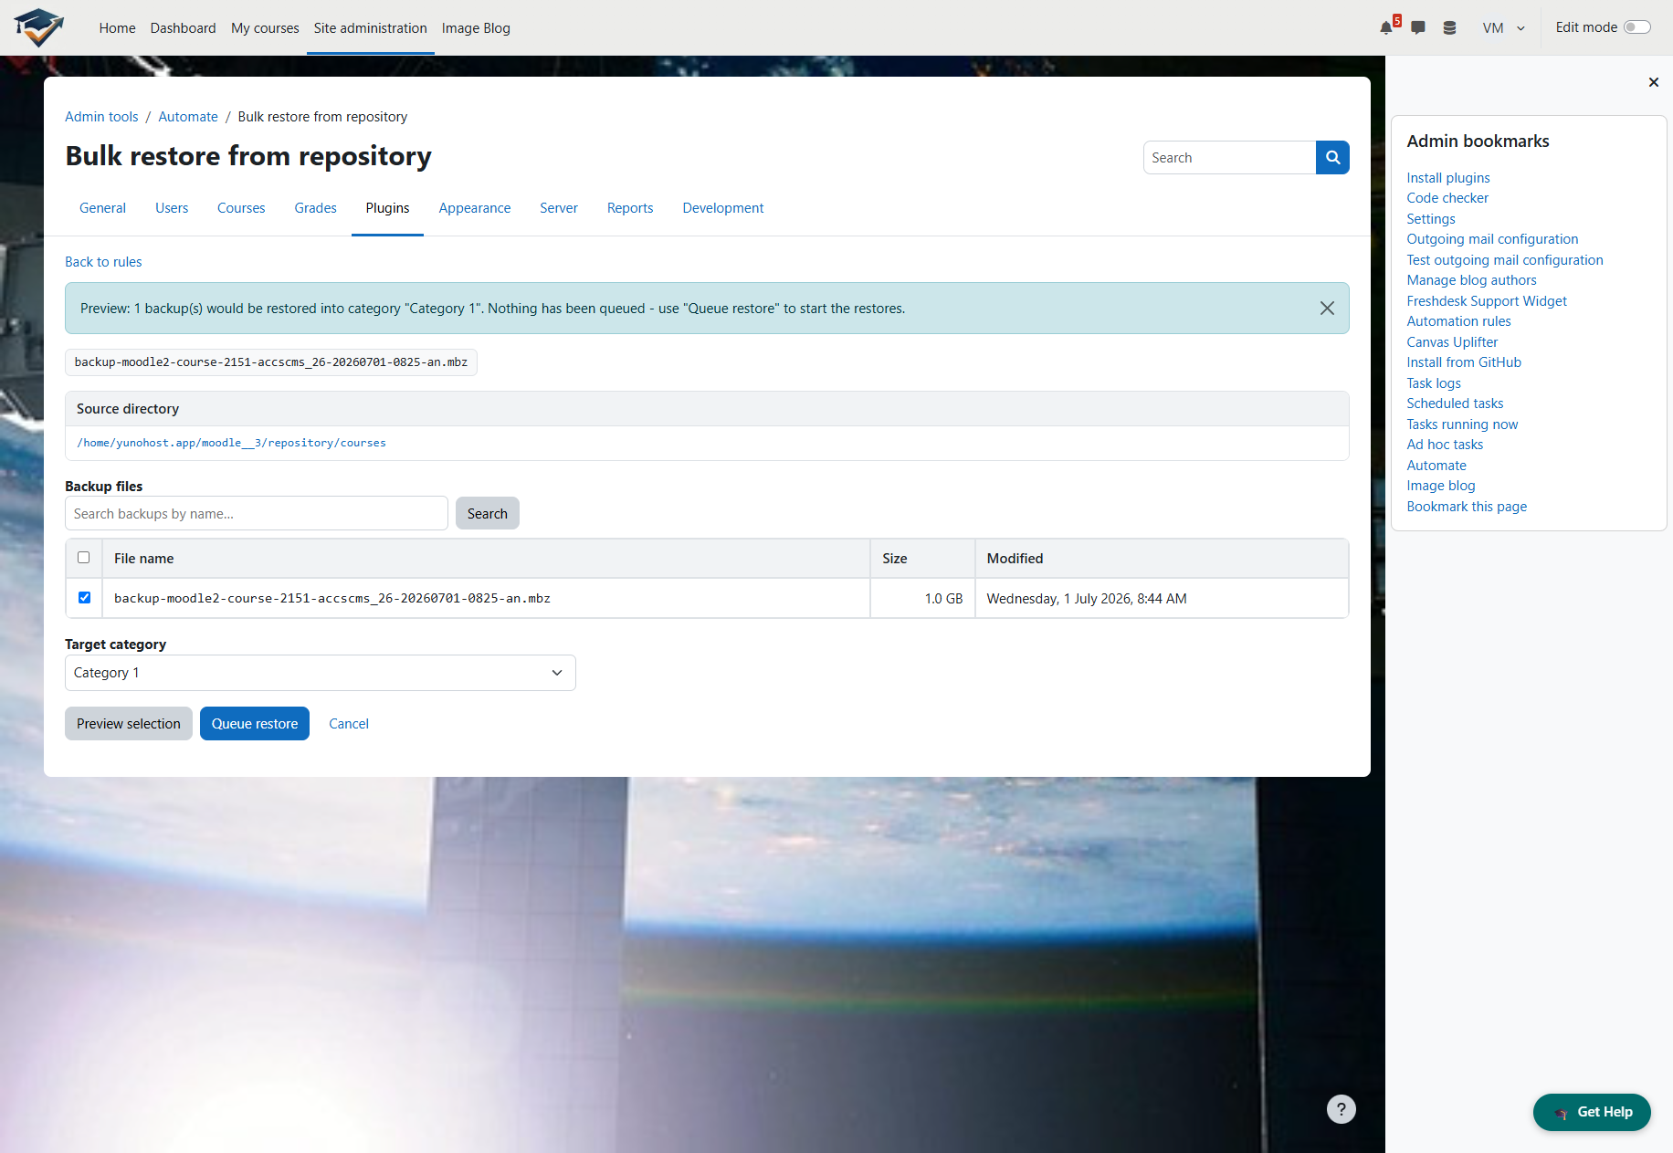Click the selected backup filename chip above Source directory
The height and width of the screenshot is (1153, 1673).
(x=271, y=362)
